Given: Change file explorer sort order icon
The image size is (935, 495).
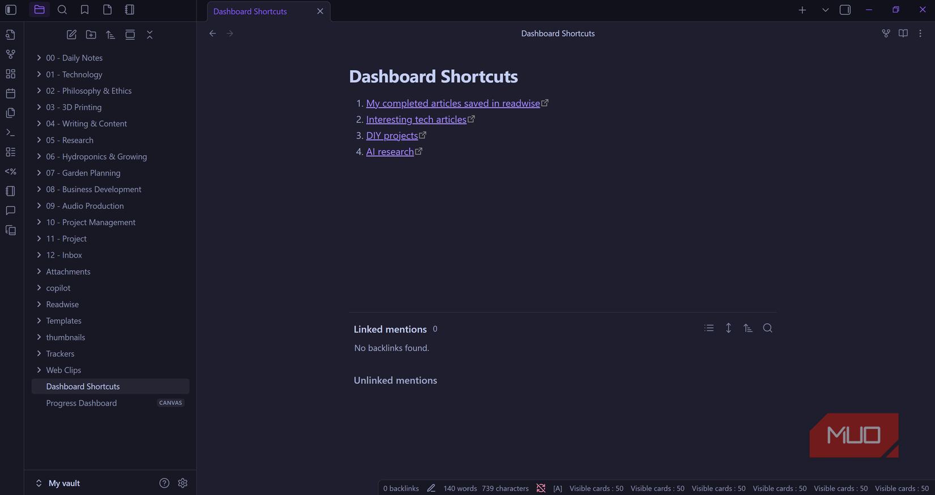Looking at the screenshot, I should point(110,35).
